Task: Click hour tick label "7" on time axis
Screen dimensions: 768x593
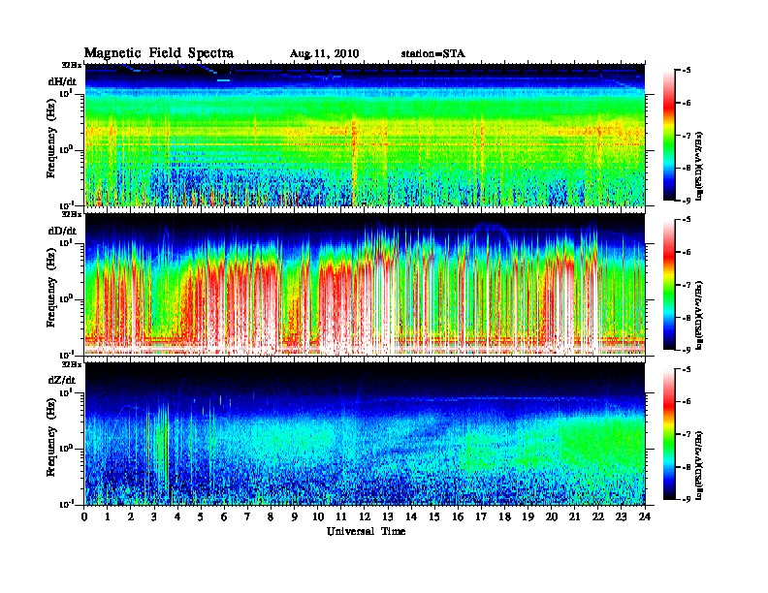Action: coord(247,516)
